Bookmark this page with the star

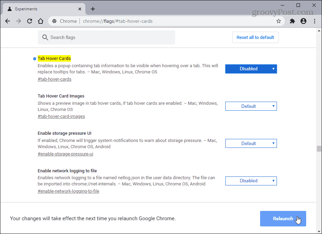click(279, 21)
